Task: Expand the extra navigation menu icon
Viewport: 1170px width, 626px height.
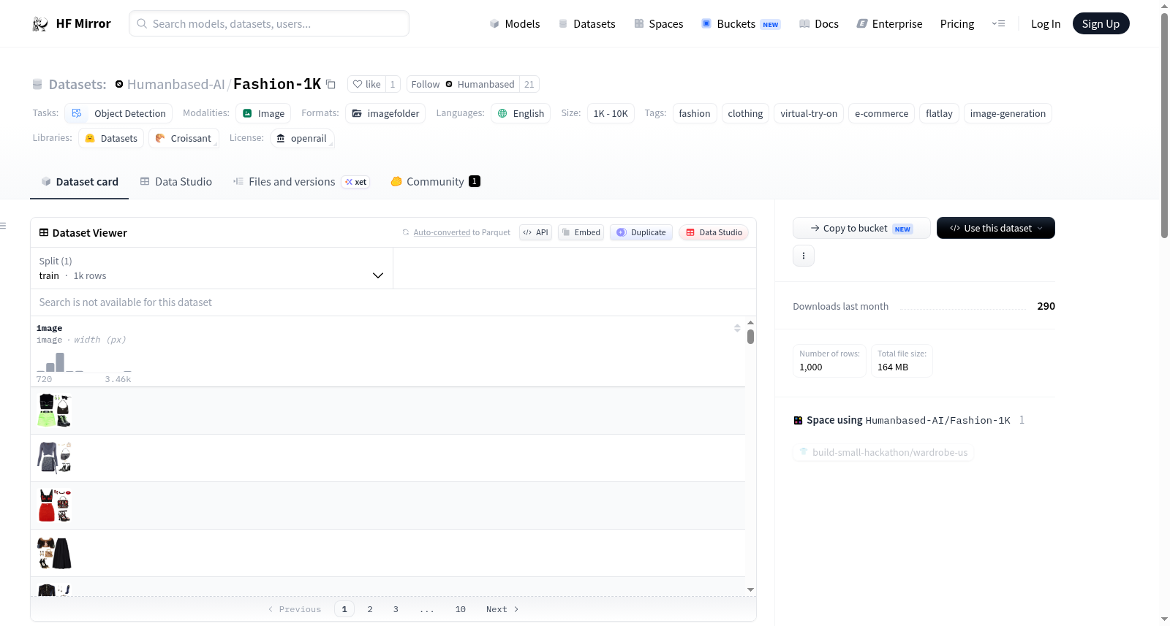Action: coord(998,24)
